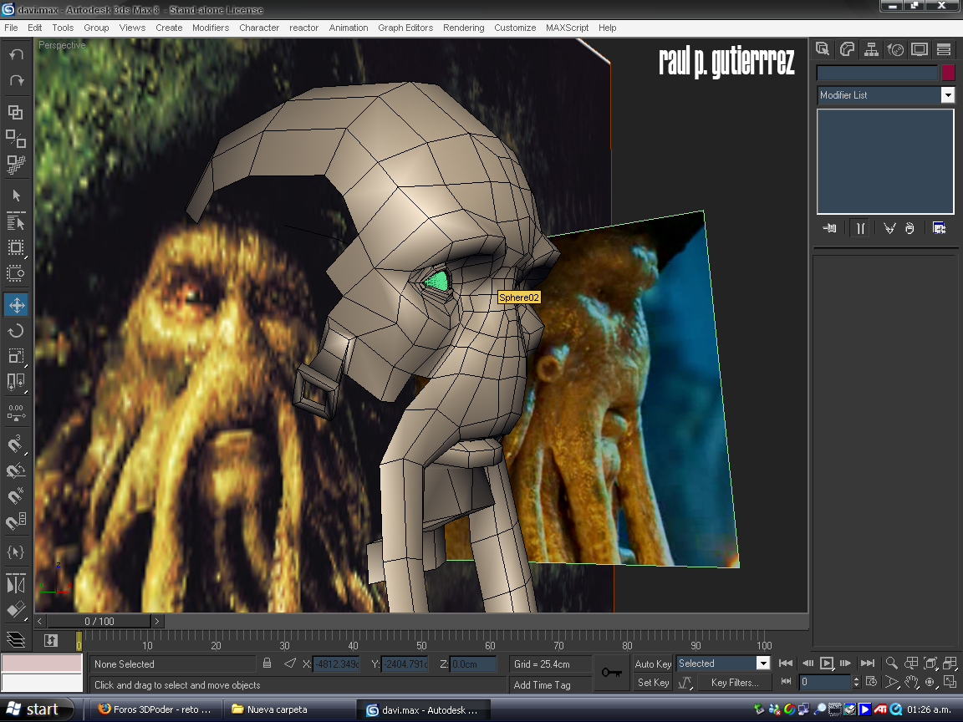The width and height of the screenshot is (963, 722).
Task: Toggle the Spinner Snap magnet
Action: [15, 521]
